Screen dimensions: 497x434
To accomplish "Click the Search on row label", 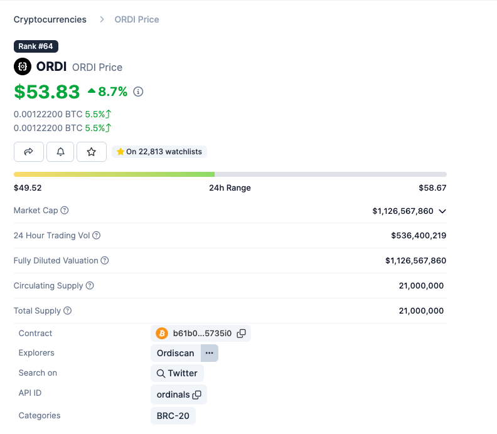I will pos(38,373).
